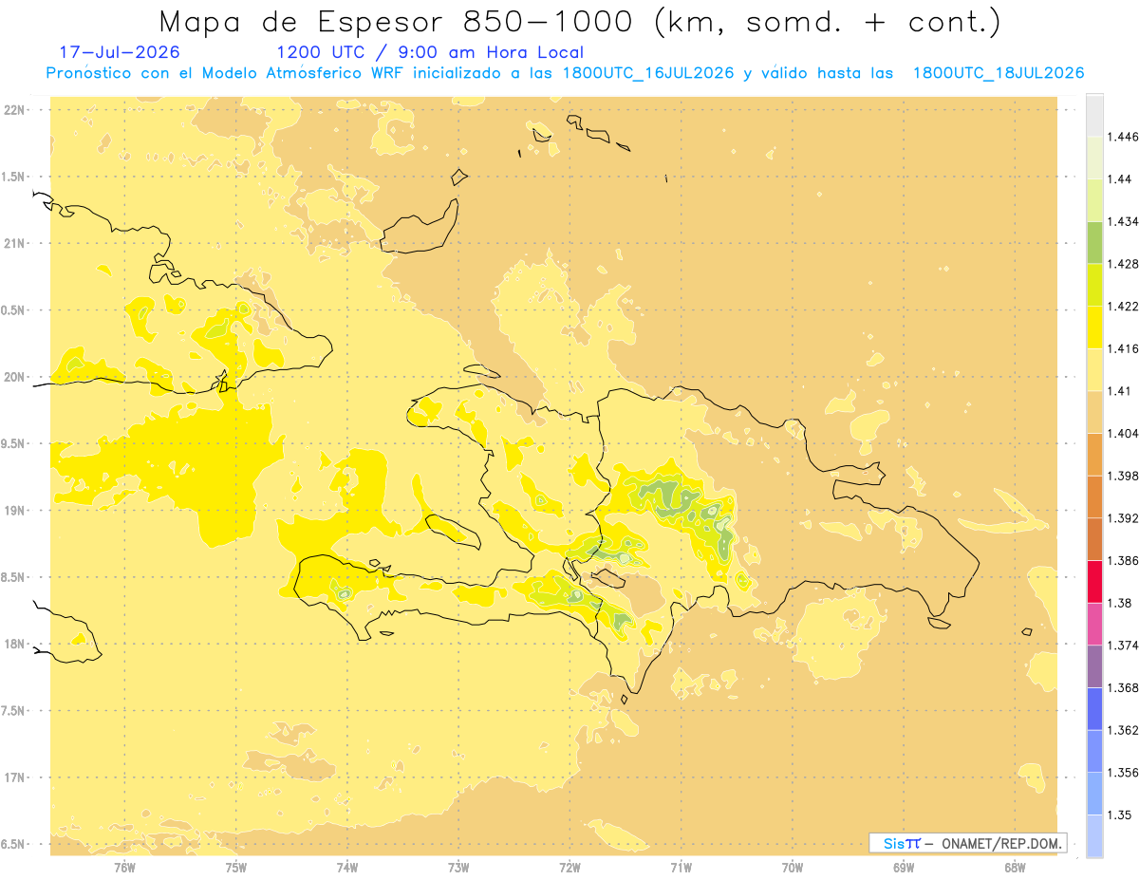Screen dimensions: 1139x880
Task: Click the latitude axis label 17N
Action: coord(14,777)
